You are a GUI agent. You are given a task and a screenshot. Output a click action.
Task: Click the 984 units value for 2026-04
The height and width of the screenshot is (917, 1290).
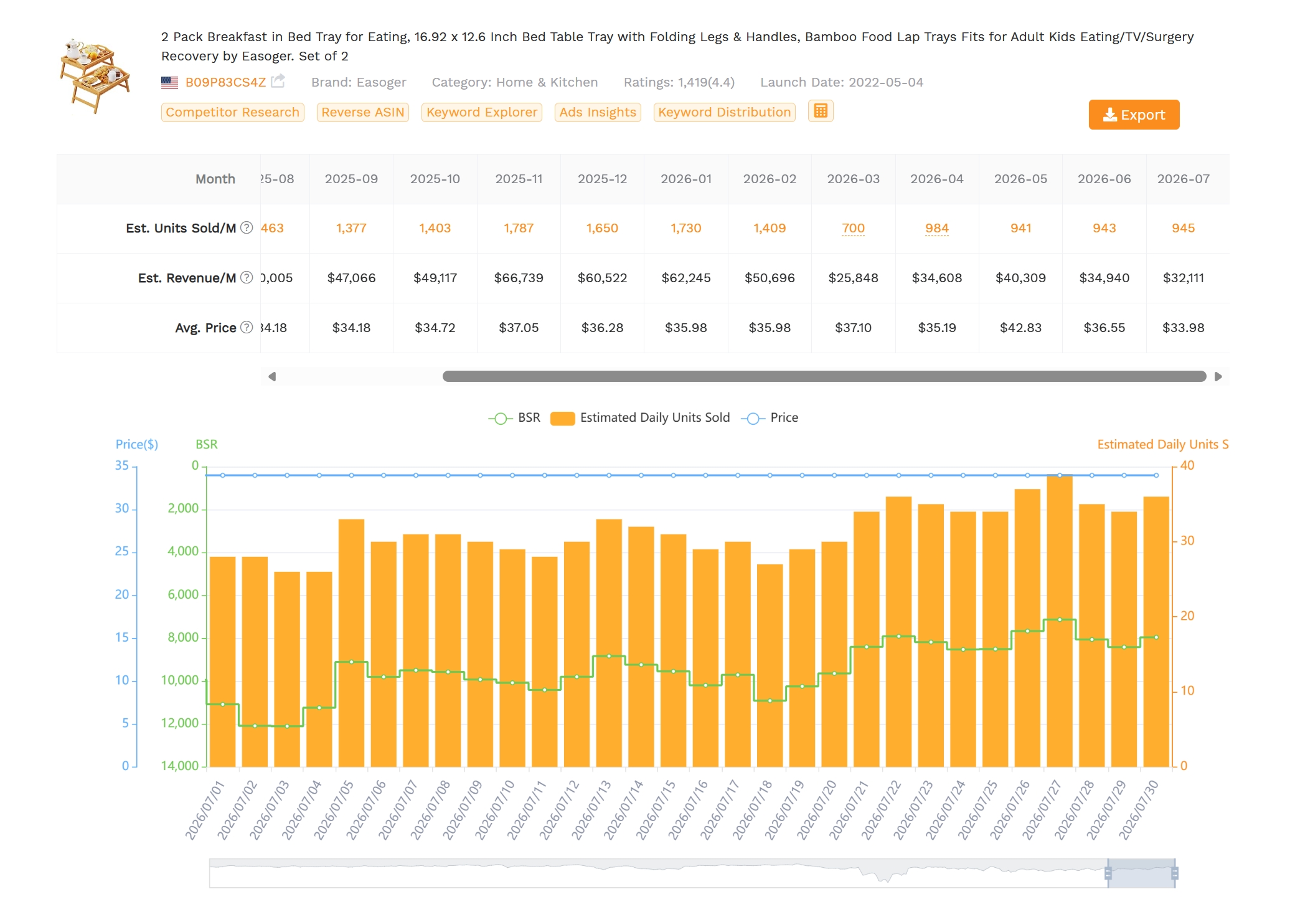(936, 228)
